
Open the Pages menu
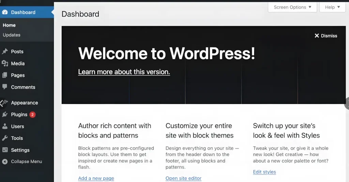(18, 75)
